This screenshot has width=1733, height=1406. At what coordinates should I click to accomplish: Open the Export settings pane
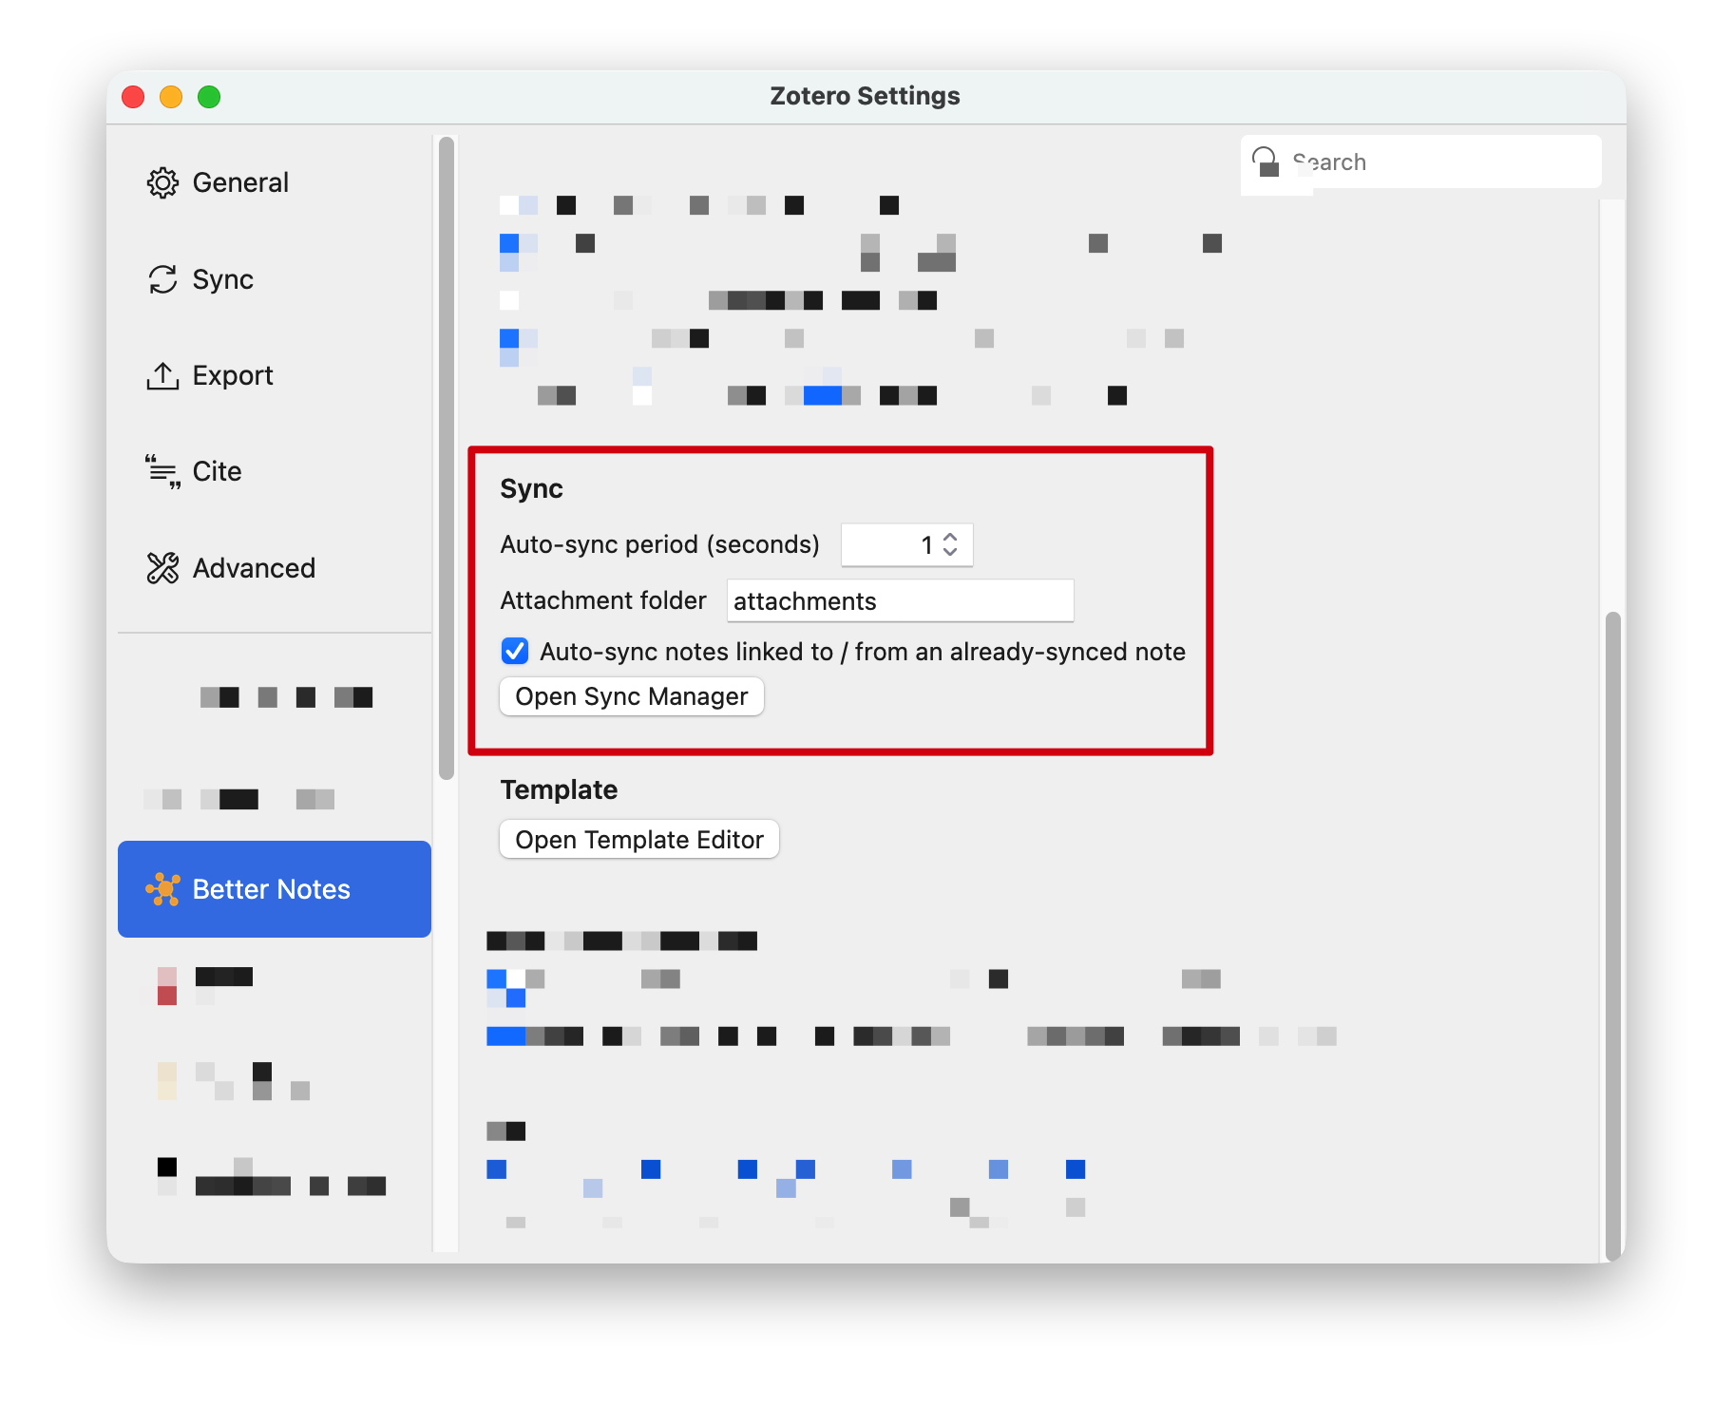pyautogui.click(x=274, y=375)
